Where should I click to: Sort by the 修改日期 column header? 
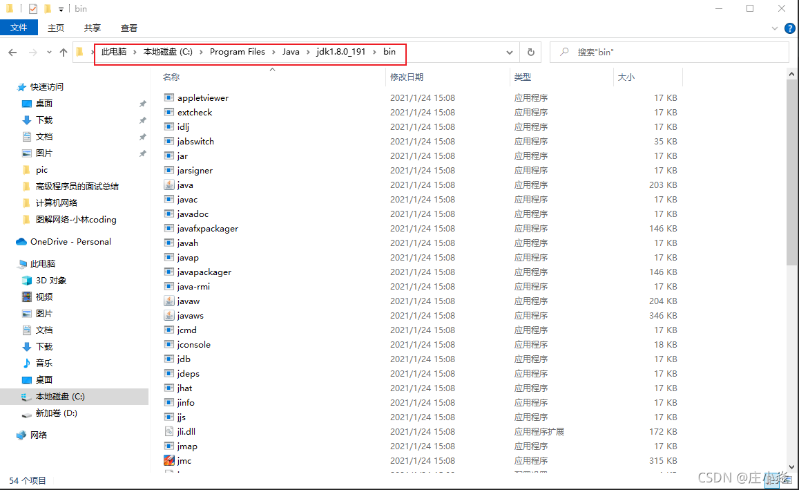407,77
